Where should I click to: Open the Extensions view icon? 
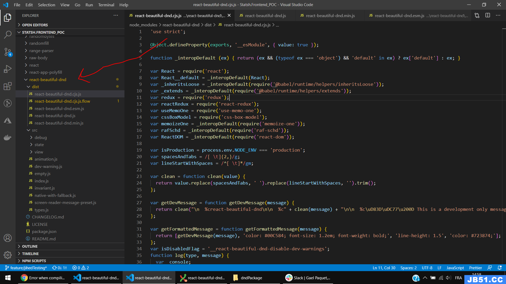tap(8, 86)
